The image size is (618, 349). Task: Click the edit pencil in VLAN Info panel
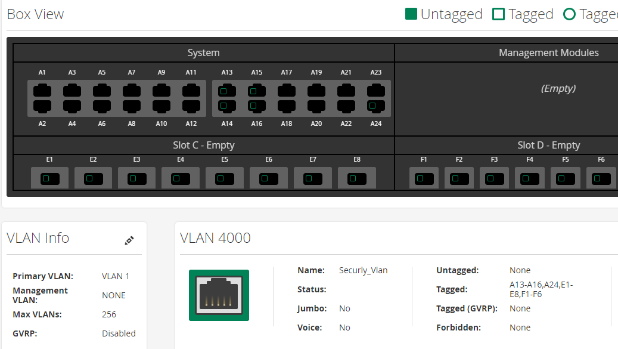[x=129, y=241]
